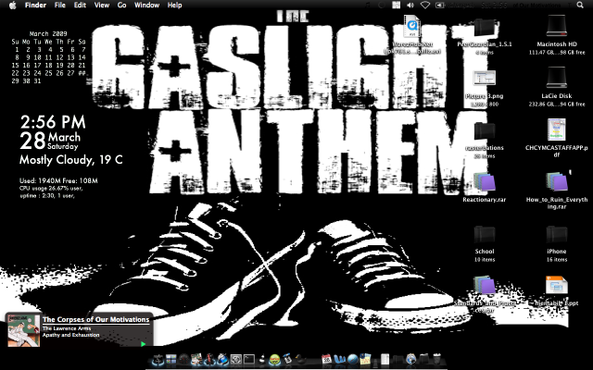Select the Reactionary.rar archive
Screen dimensions: 593x370
coord(485,182)
